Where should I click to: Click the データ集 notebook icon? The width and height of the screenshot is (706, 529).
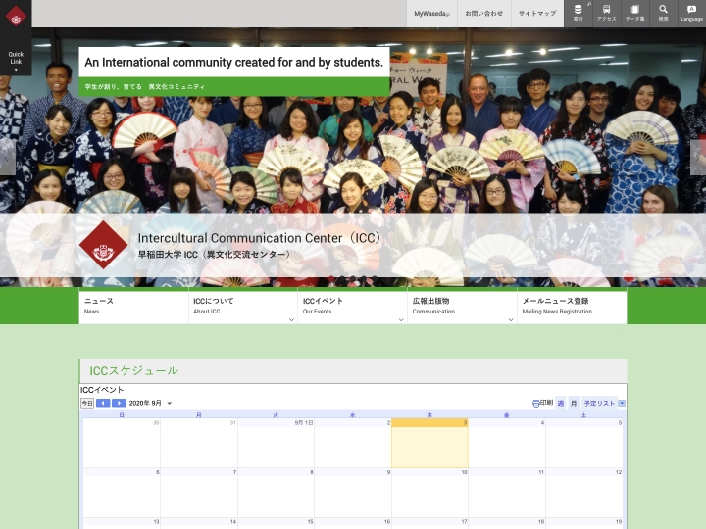[x=634, y=13]
